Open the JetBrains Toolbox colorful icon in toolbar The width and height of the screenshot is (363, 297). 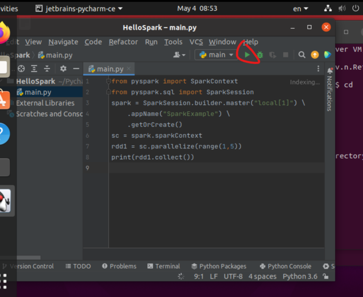(328, 55)
